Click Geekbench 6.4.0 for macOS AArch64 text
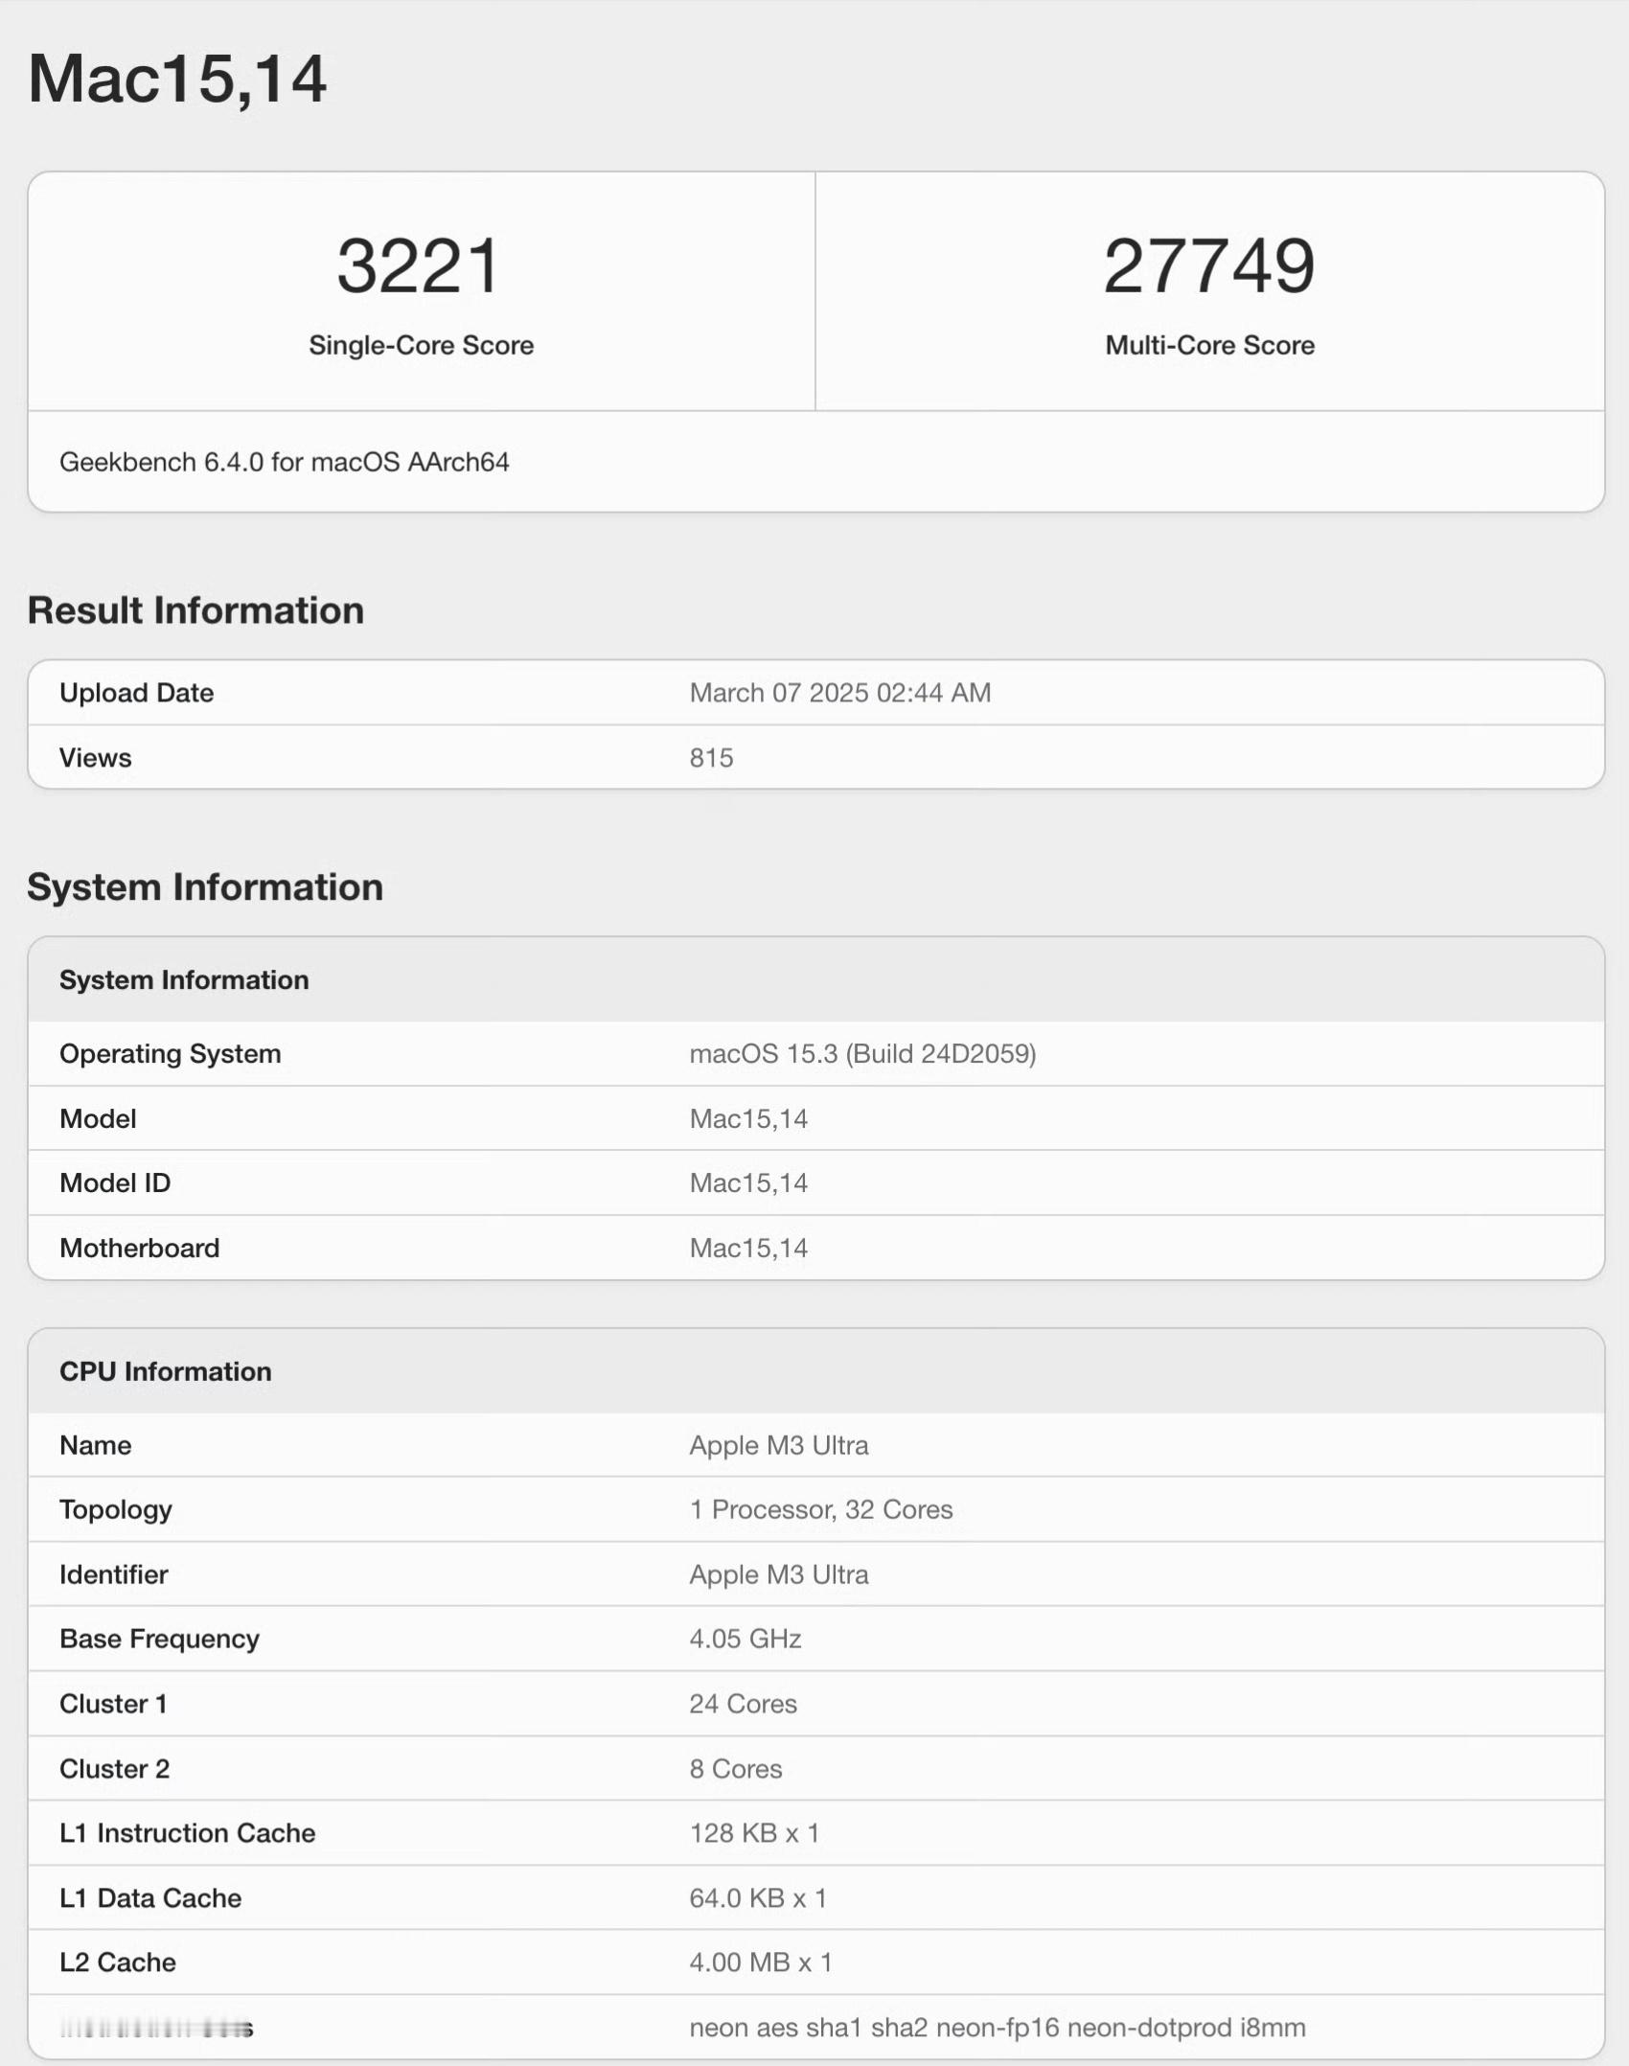This screenshot has width=1629, height=2066. [284, 462]
